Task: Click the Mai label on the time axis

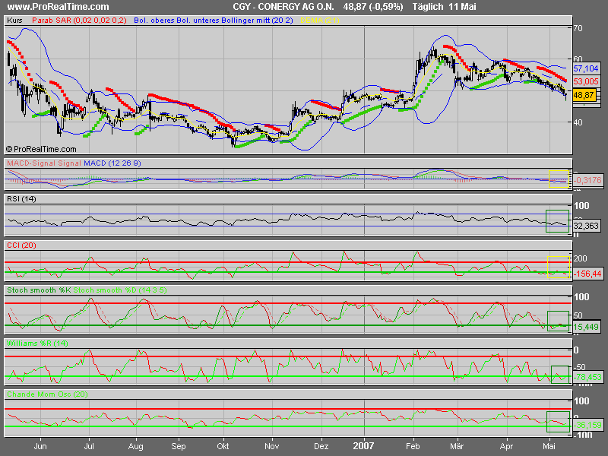Action: 549,447
